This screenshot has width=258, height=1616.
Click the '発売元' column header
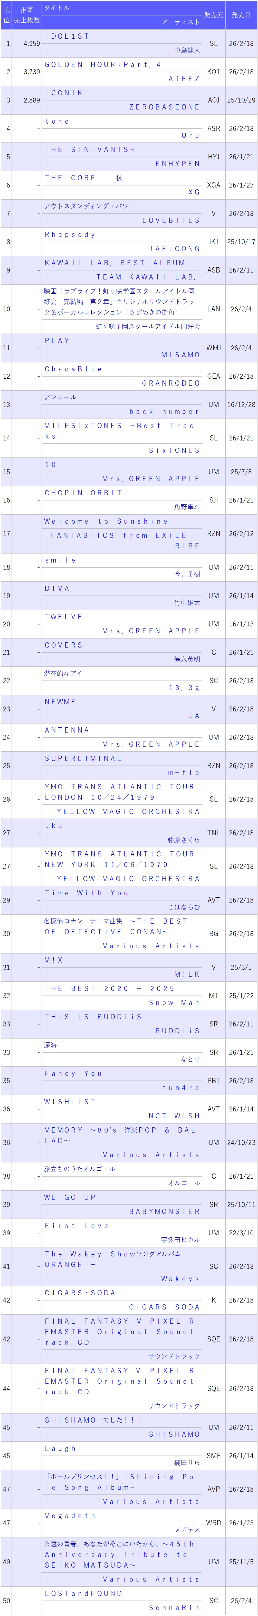tap(213, 14)
